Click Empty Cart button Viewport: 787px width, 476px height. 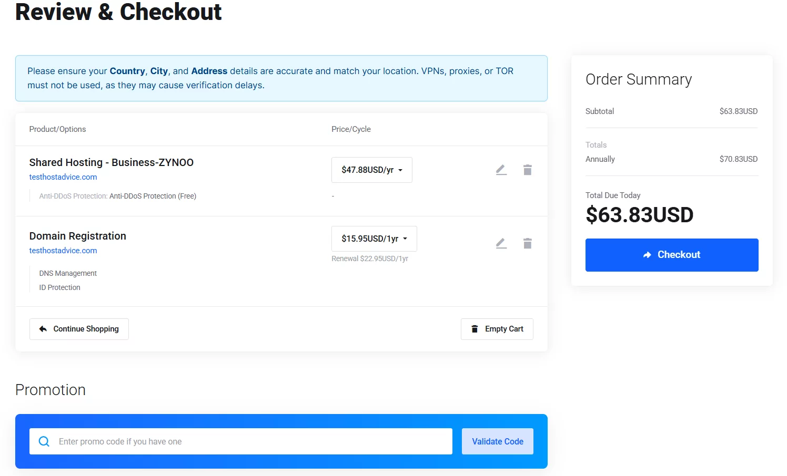click(x=497, y=329)
